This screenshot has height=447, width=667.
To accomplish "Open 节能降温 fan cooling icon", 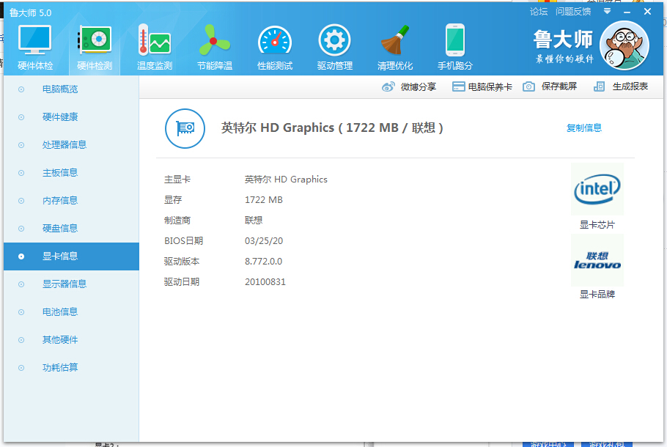I will (214, 40).
